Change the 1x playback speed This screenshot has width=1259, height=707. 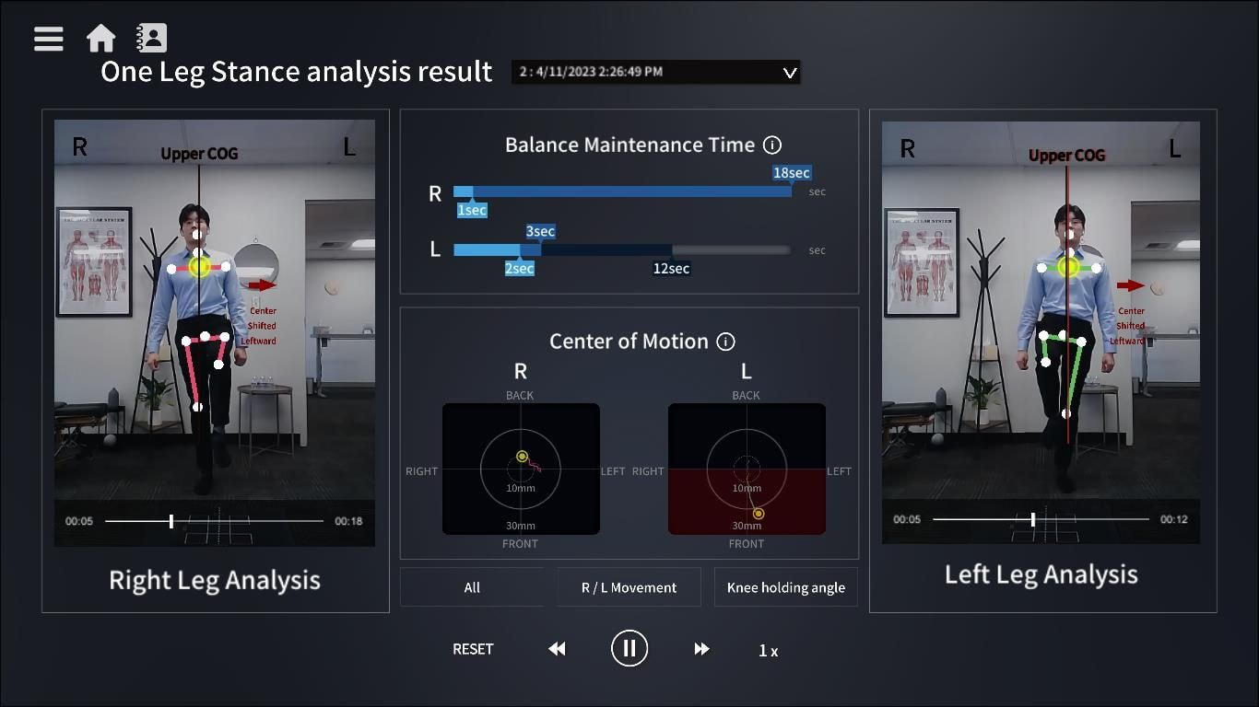[768, 651]
